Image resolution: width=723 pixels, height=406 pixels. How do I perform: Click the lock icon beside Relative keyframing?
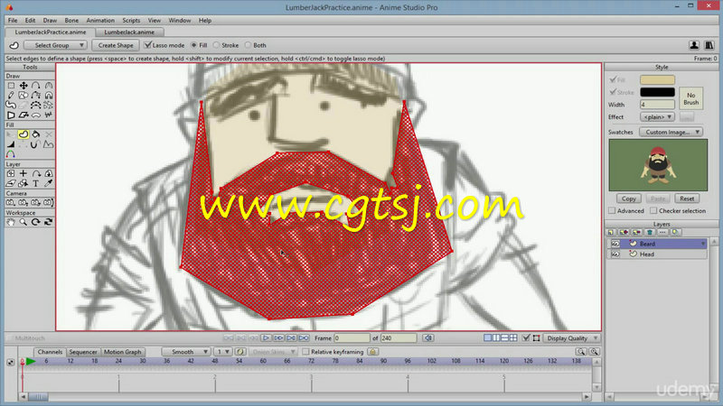point(372,352)
